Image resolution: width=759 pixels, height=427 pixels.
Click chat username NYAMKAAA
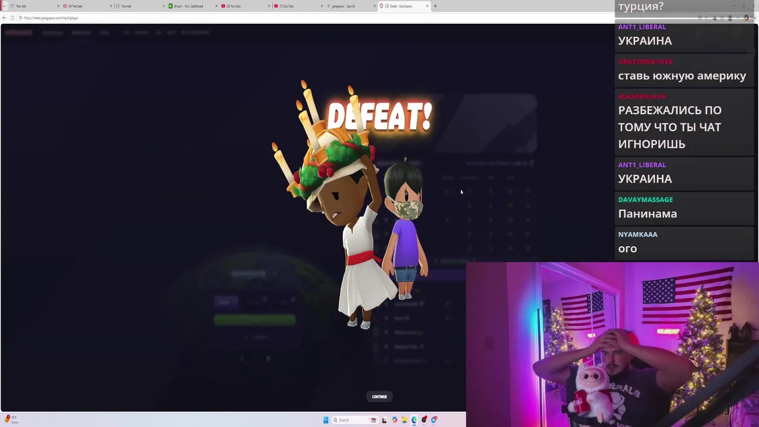(637, 234)
